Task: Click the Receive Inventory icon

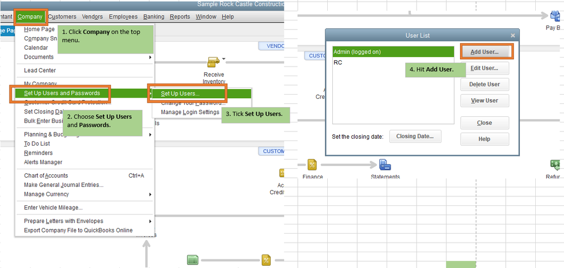Action: tap(213, 62)
